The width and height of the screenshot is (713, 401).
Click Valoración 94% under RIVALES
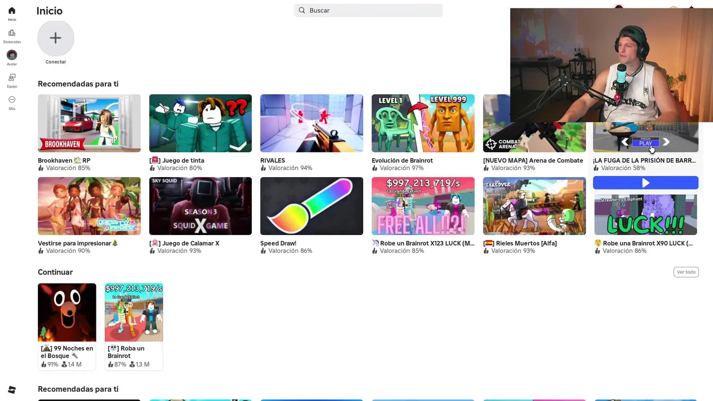coord(290,168)
